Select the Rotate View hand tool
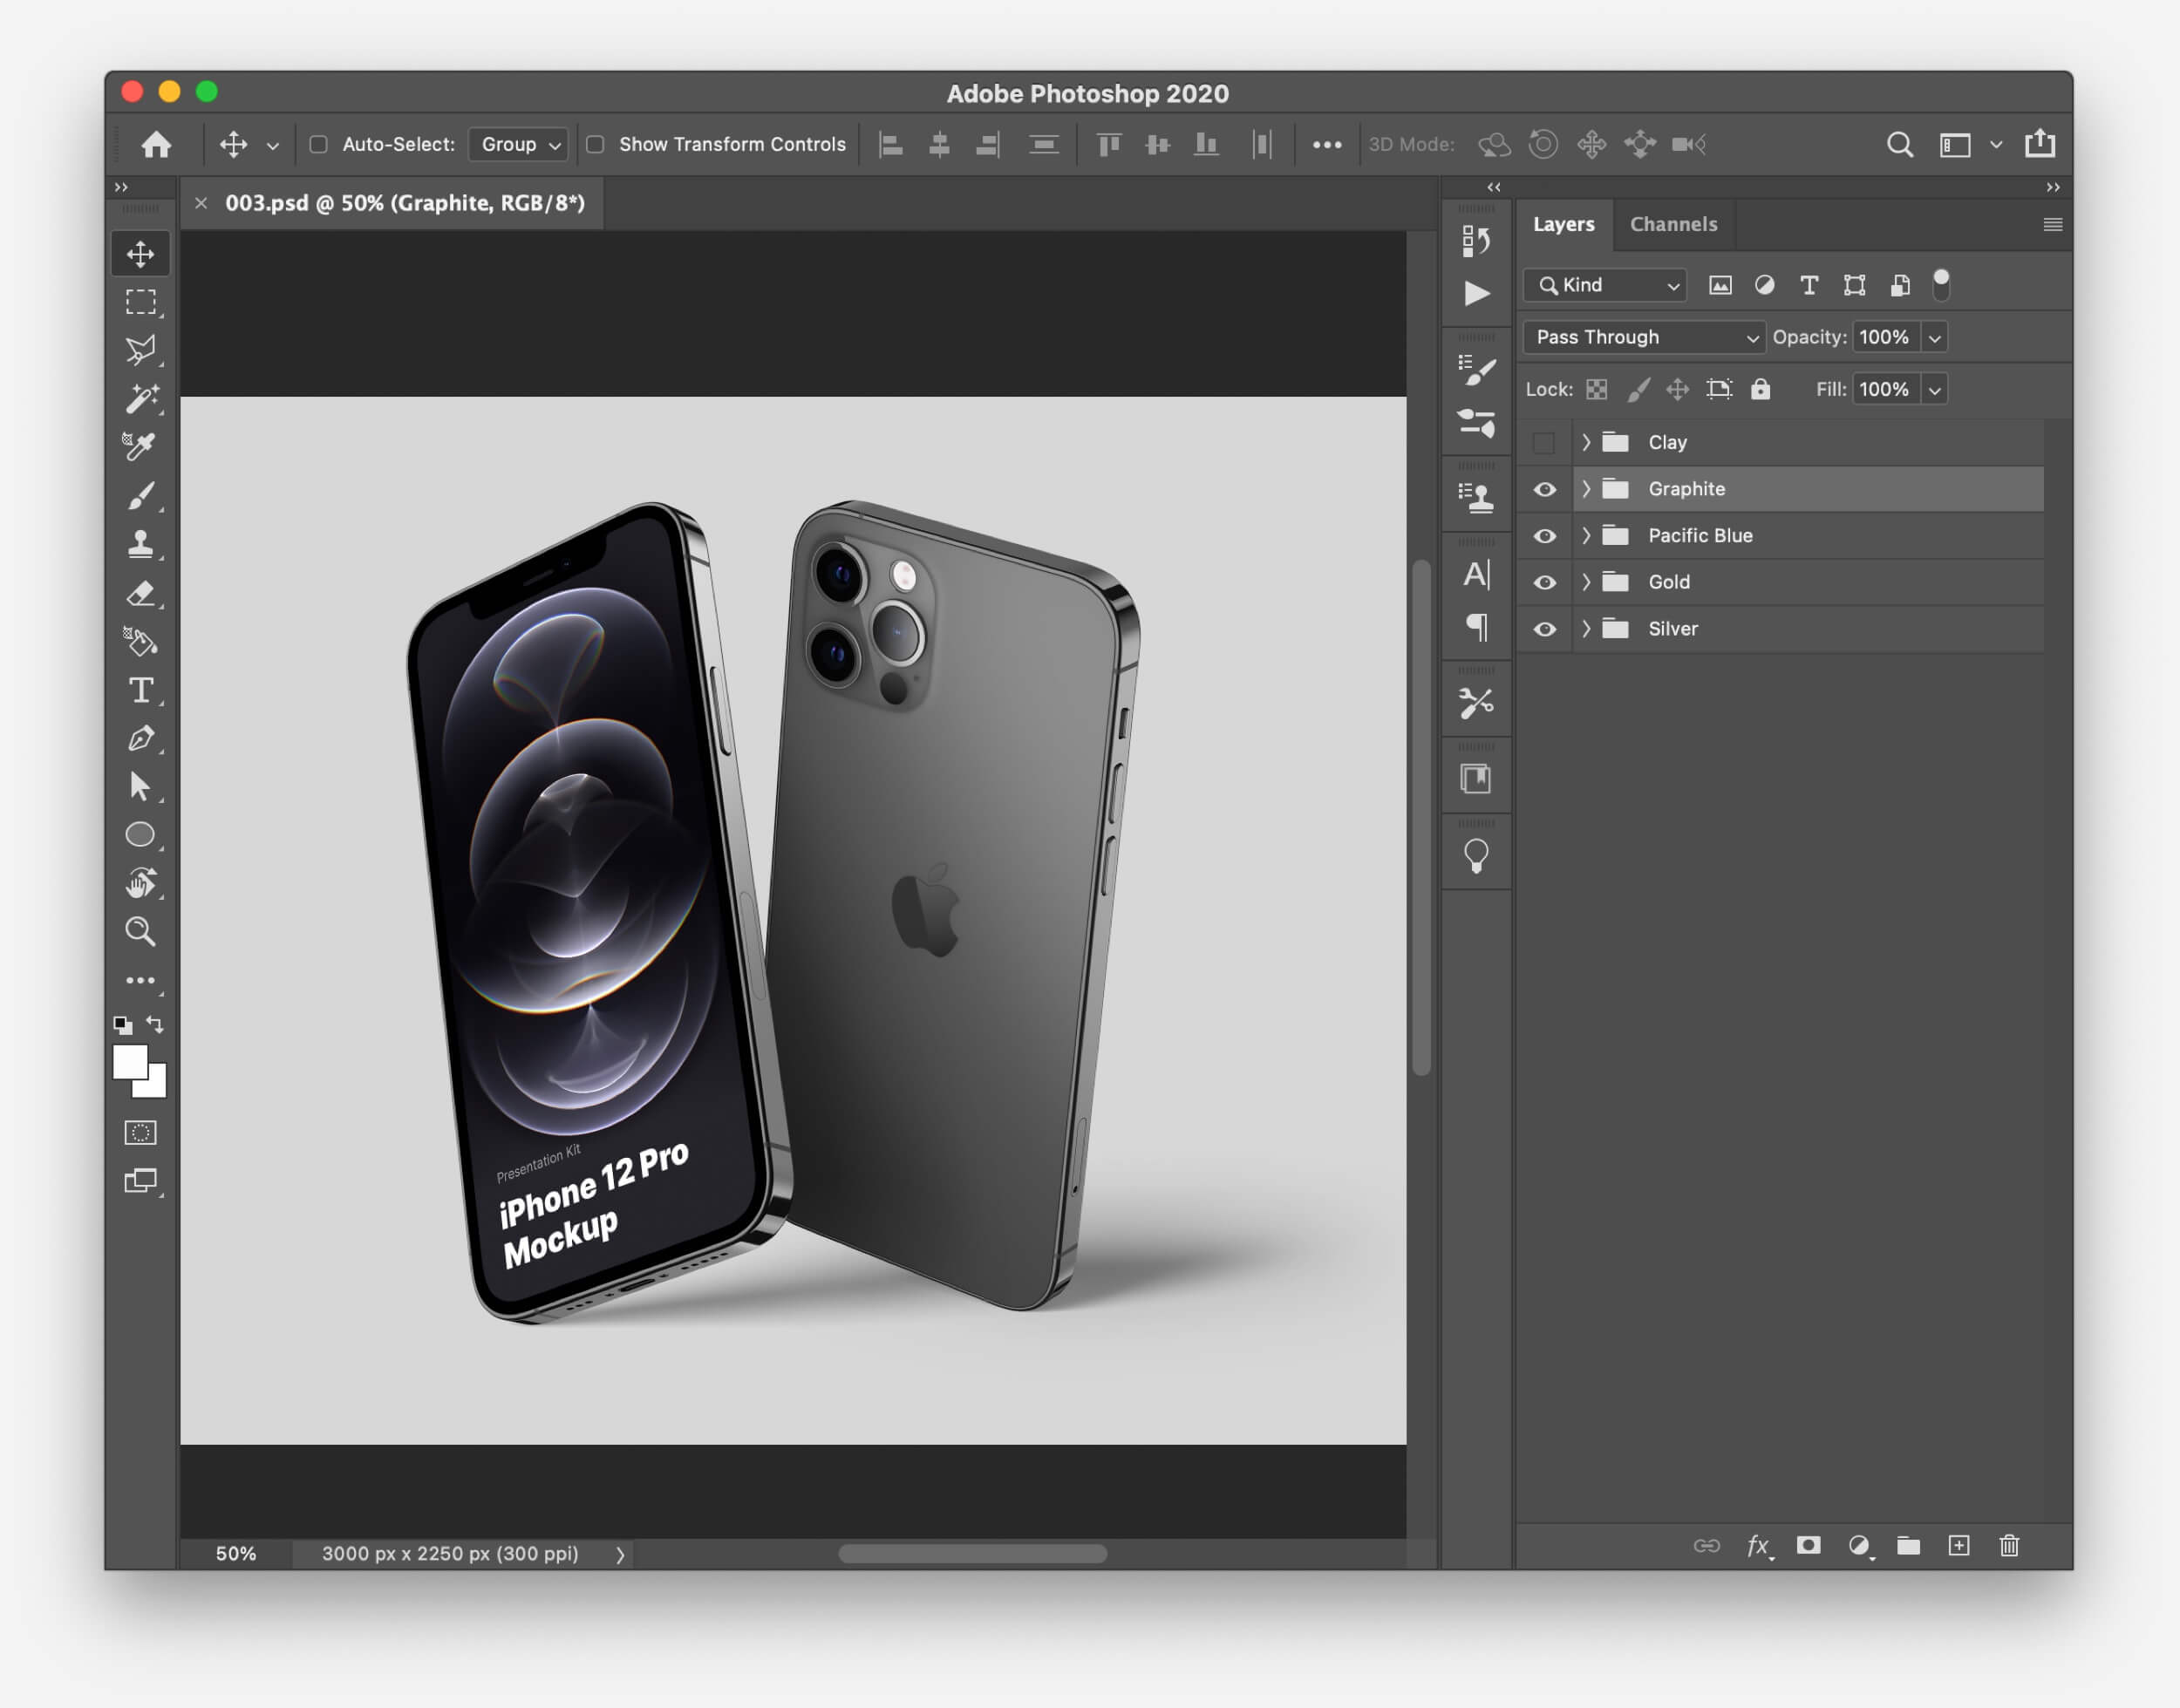The width and height of the screenshot is (2180, 1708). 140,883
